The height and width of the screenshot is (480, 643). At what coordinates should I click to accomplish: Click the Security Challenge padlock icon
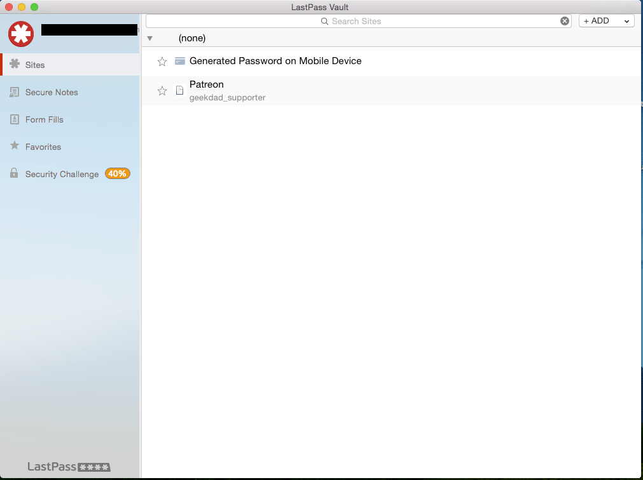(x=14, y=173)
